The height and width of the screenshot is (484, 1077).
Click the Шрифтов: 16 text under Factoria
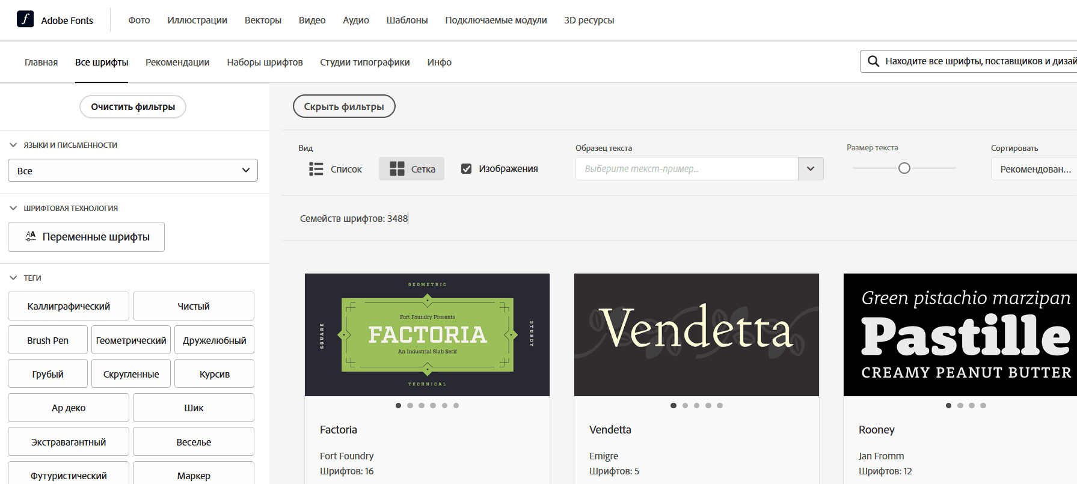point(347,471)
